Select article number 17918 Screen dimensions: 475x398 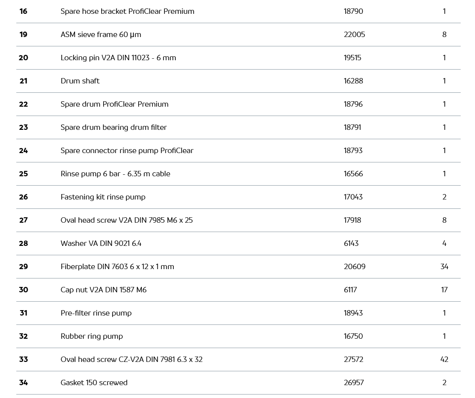[352, 220]
